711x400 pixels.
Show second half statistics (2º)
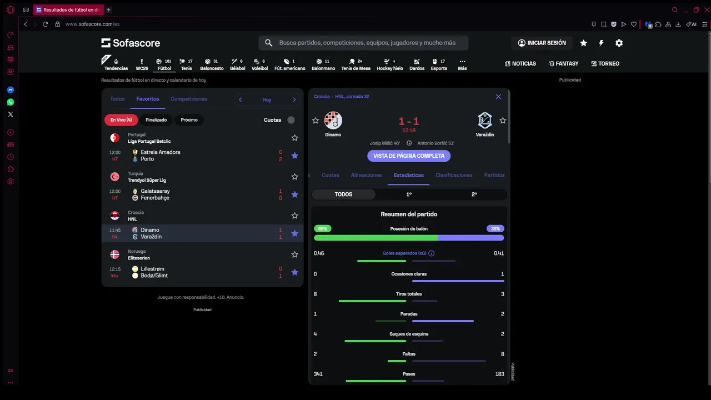(x=474, y=194)
